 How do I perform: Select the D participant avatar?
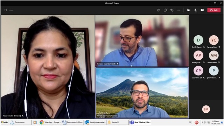coord(198,40)
